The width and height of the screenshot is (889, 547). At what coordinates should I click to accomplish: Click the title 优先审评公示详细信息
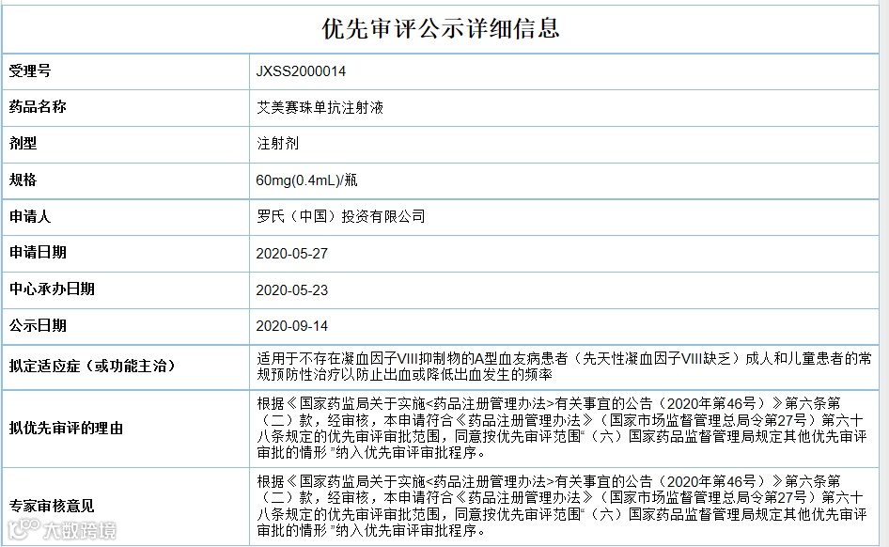pyautogui.click(x=441, y=28)
